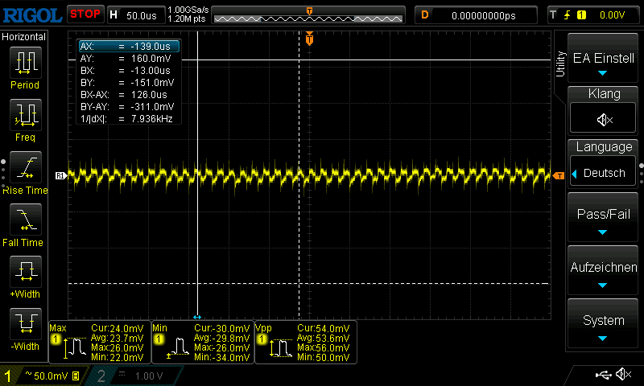Click the BY = -151.0mV cursor readout

pos(129,83)
